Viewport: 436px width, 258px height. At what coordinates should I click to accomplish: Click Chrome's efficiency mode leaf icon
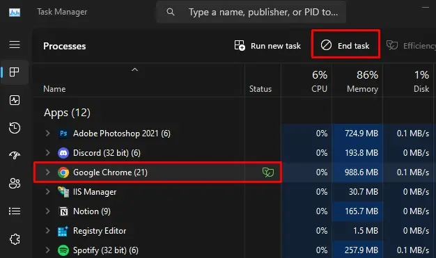[x=268, y=172]
